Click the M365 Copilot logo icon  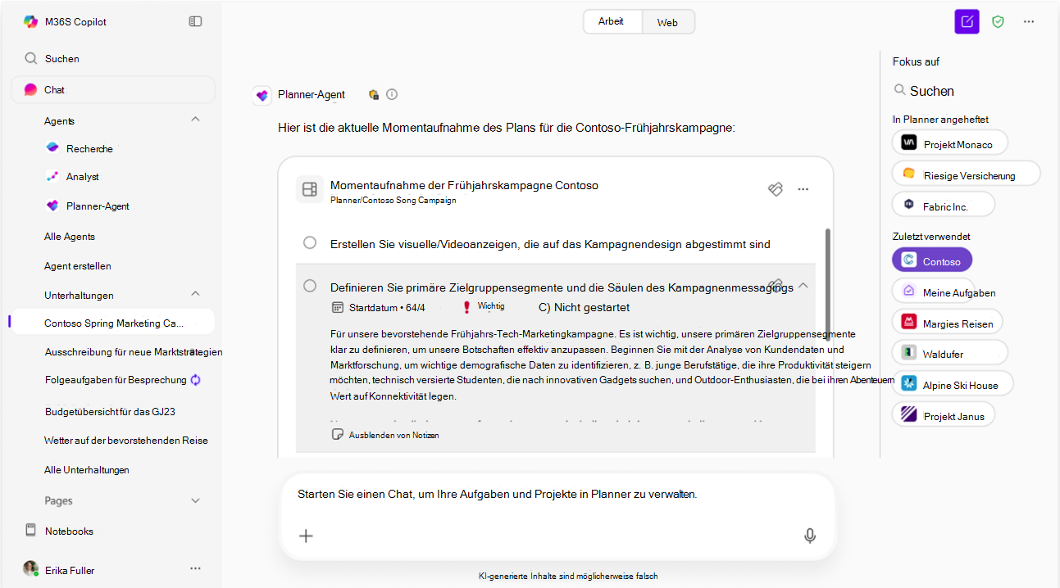[30, 22]
